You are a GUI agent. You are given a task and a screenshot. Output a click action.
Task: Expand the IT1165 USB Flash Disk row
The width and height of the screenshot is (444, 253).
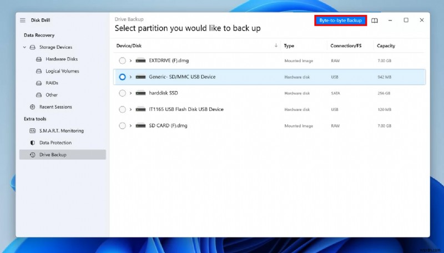tap(130, 109)
